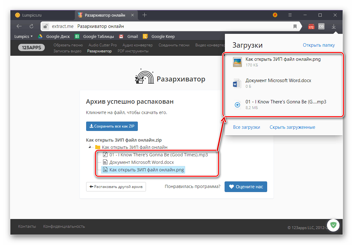The width and height of the screenshot is (353, 245).
Task: Click the audio disc icon in downloads
Action: tap(237, 105)
